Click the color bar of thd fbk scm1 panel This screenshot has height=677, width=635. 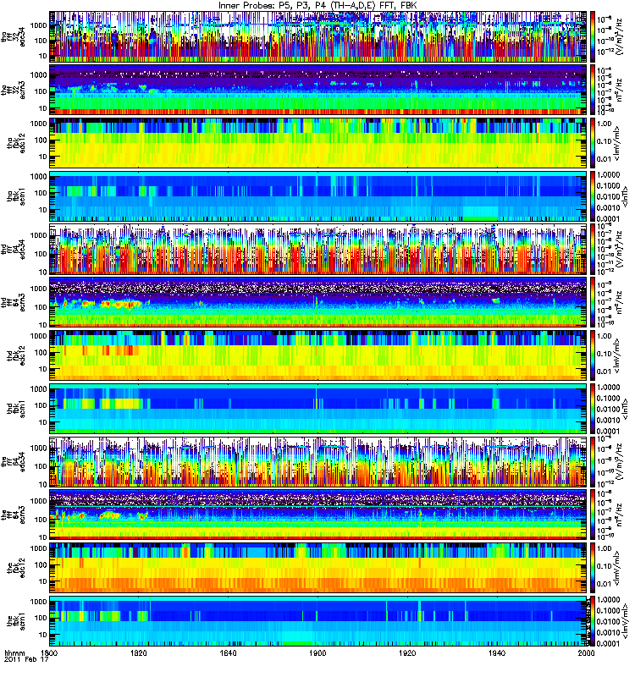[x=593, y=409]
